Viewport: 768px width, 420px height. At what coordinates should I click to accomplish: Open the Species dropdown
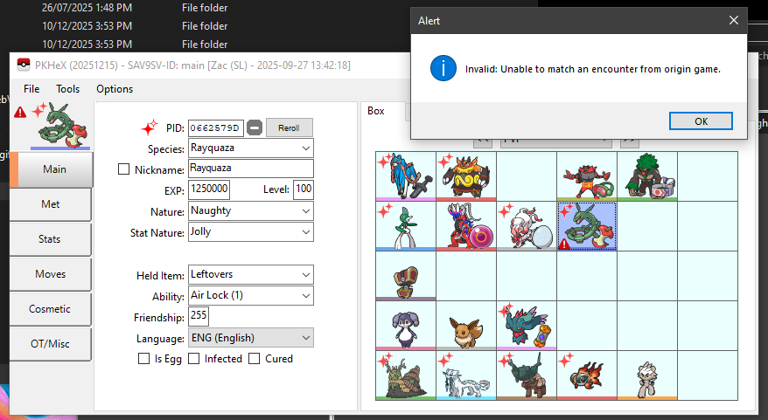(x=250, y=148)
